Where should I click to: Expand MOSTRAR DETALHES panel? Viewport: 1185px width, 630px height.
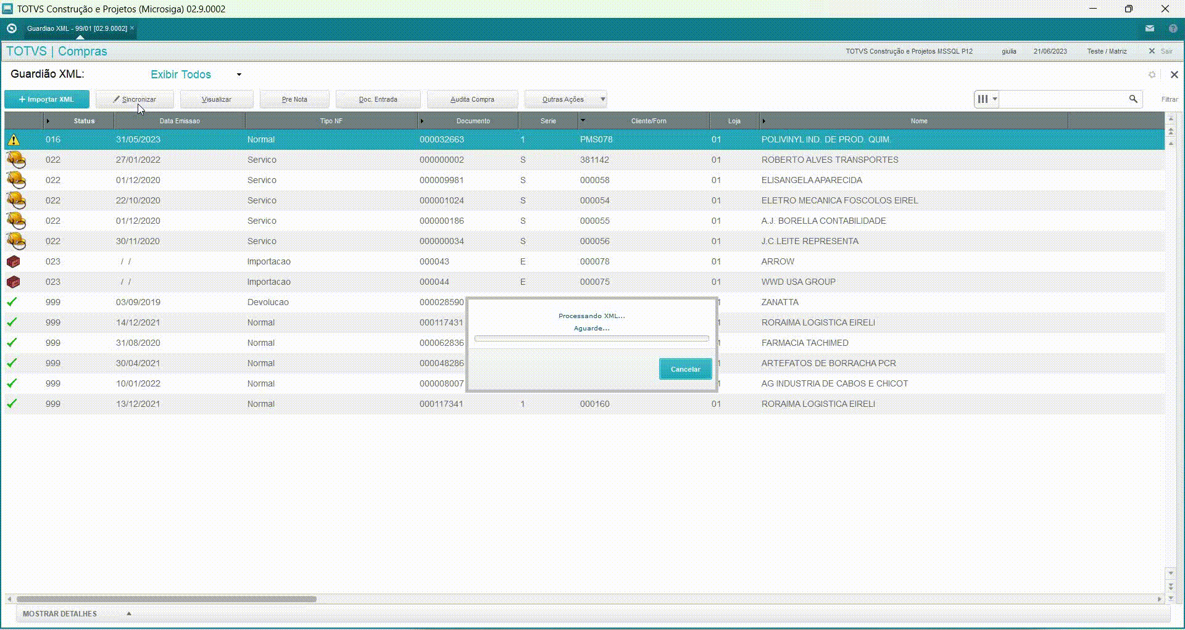pos(129,613)
